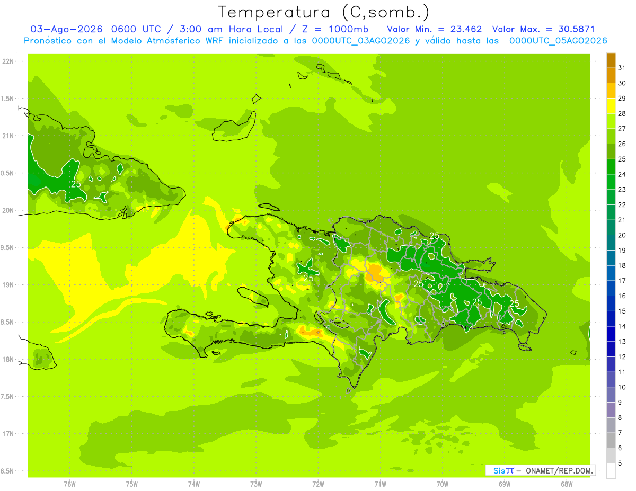Click the colorbar label '20'
Screen dimensions: 636x491
tap(622, 235)
